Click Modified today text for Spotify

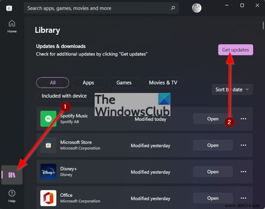click(150, 119)
